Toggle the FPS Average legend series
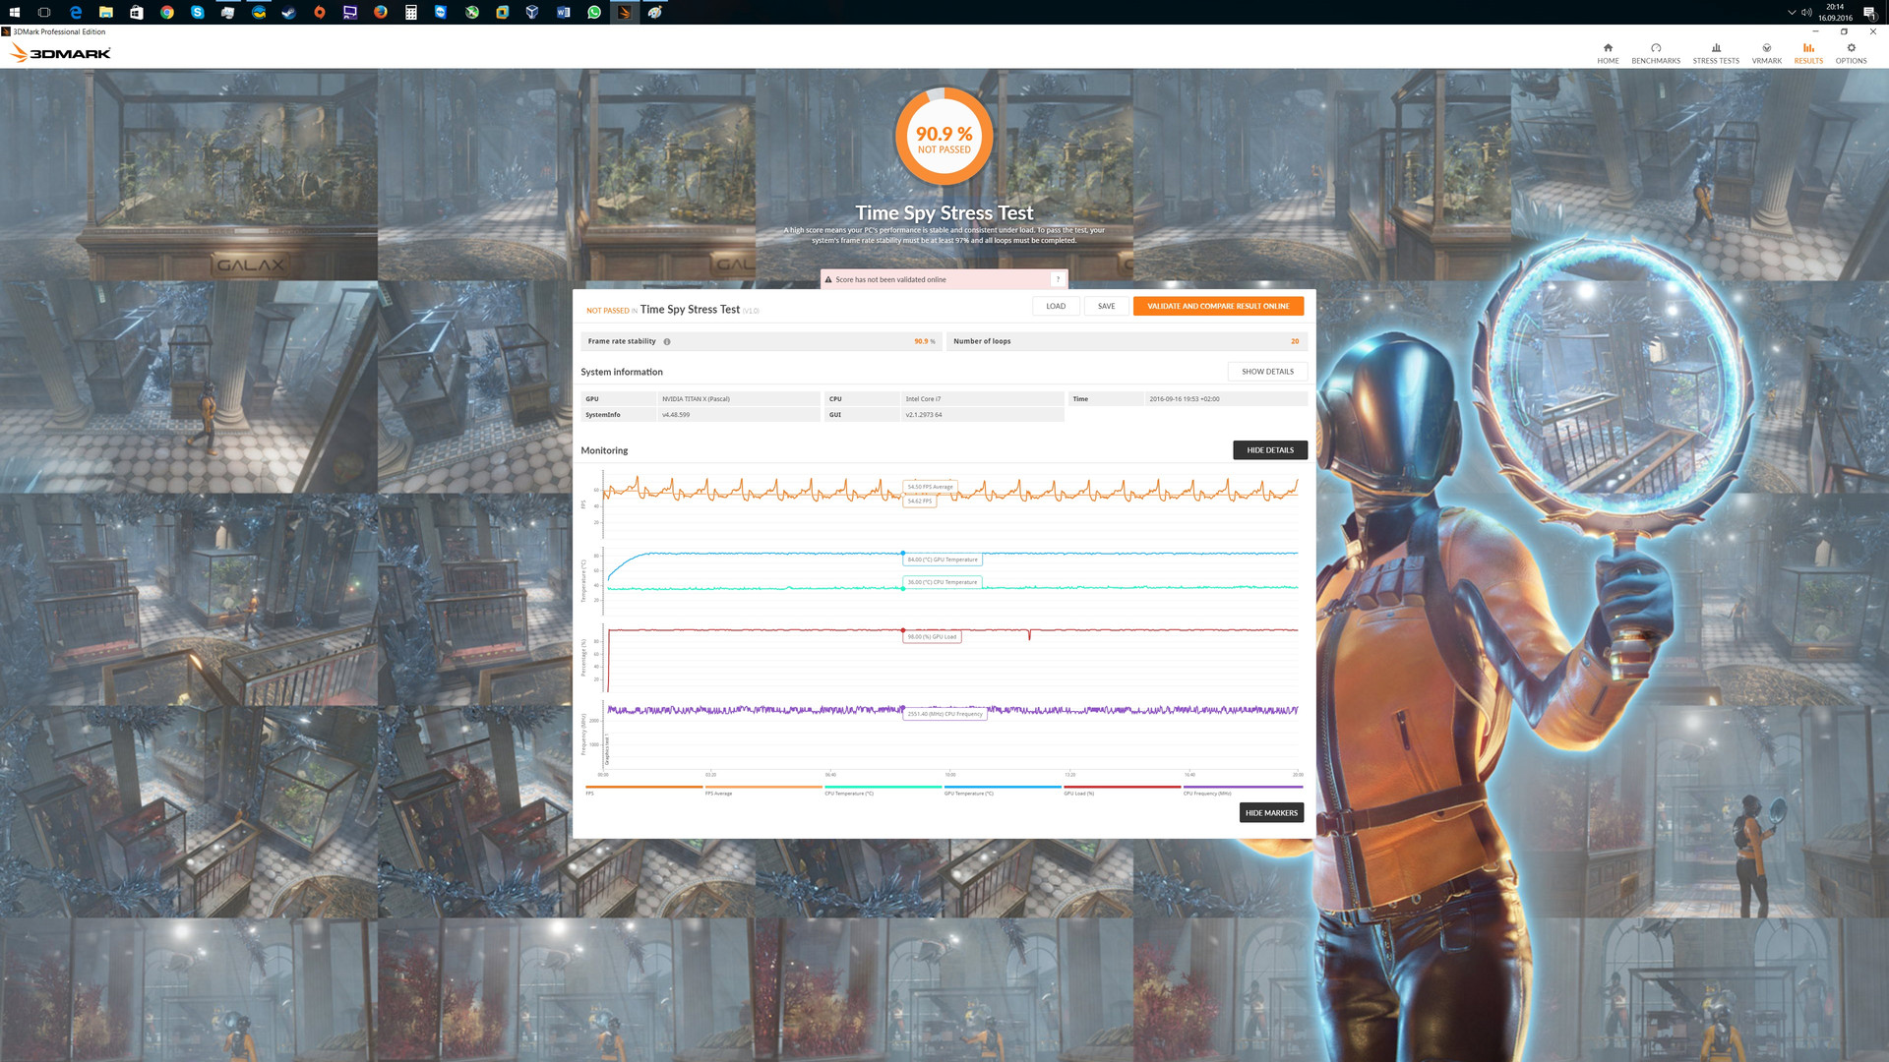This screenshot has height=1062, width=1889. pyautogui.click(x=763, y=790)
